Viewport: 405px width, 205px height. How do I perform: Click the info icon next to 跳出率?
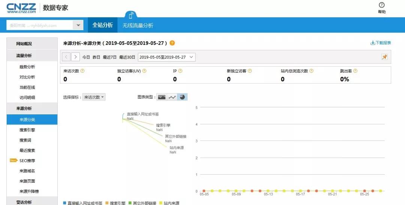click(355, 71)
